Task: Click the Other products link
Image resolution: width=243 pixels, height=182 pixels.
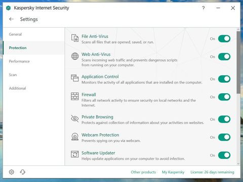Action: 143,172
